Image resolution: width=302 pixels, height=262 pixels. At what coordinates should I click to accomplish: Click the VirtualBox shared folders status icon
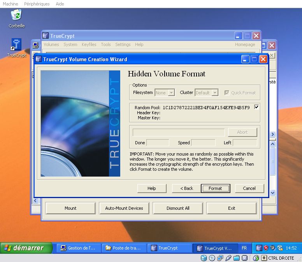[236, 258]
